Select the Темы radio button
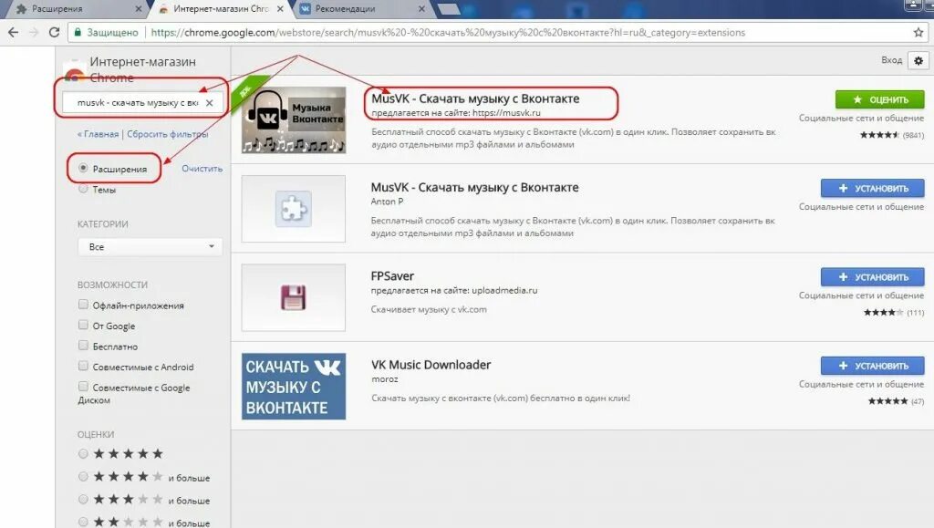The height and width of the screenshot is (528, 934). [x=83, y=189]
